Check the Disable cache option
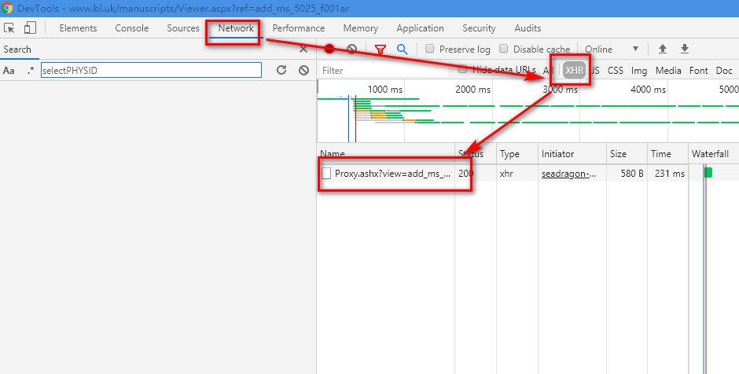 pyautogui.click(x=504, y=49)
